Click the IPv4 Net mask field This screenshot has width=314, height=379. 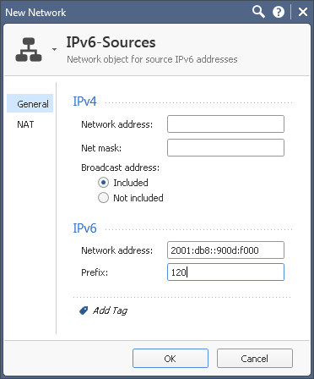point(225,147)
